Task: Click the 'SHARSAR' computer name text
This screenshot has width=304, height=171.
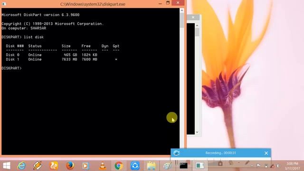Action: click(x=38, y=28)
